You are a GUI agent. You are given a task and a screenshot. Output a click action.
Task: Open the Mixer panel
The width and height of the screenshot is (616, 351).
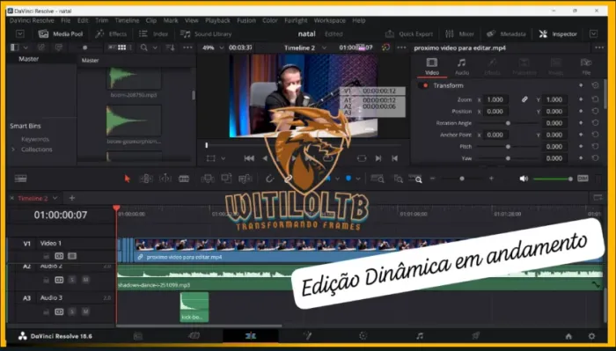click(459, 34)
